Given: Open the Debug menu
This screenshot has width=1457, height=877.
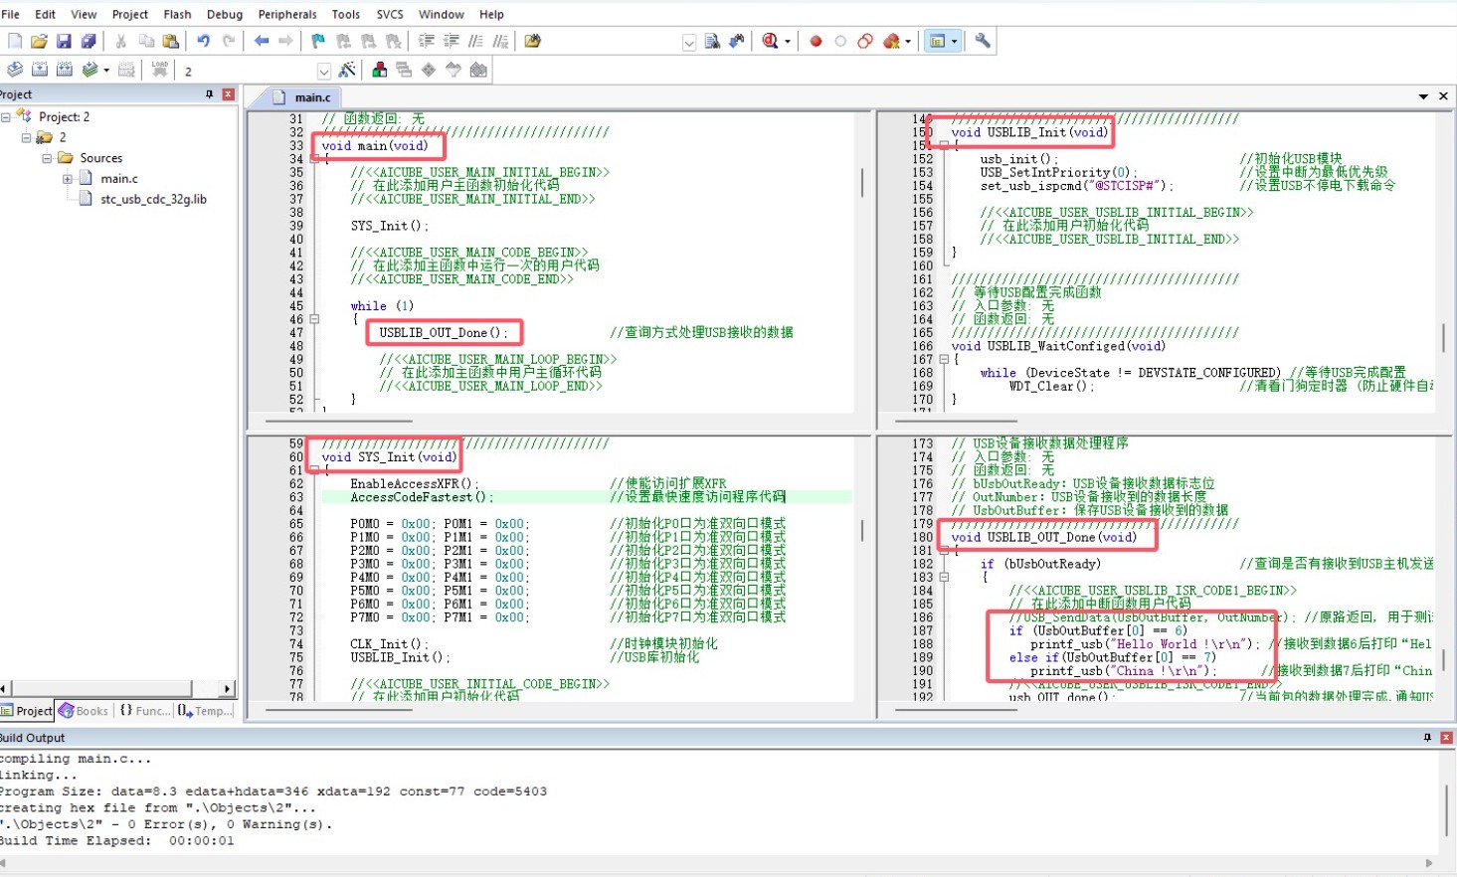Looking at the screenshot, I should 225,14.
